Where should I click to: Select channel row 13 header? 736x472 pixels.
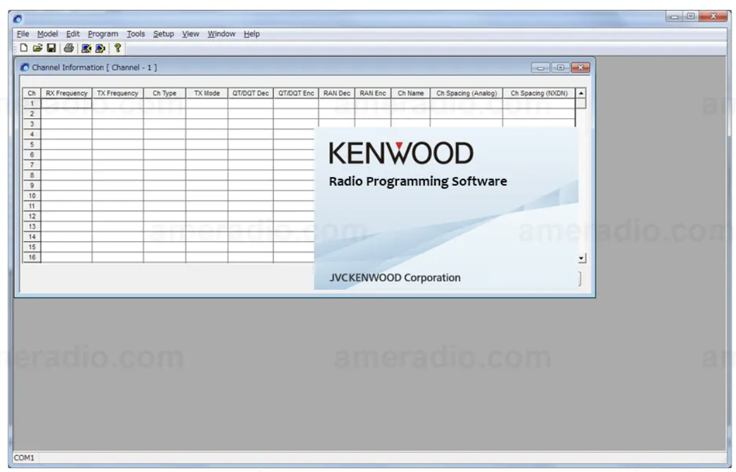[x=32, y=227]
